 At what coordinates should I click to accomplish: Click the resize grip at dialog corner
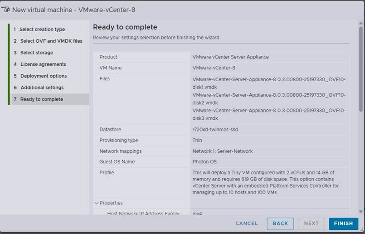pyautogui.click(x=361, y=230)
